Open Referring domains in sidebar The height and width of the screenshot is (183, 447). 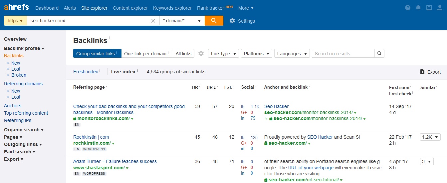(x=23, y=84)
